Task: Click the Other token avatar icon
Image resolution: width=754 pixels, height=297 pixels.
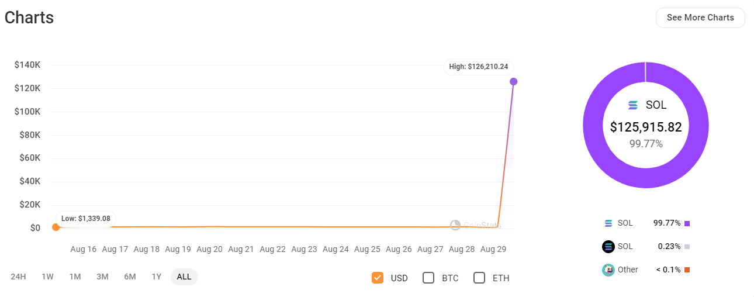Action: click(608, 270)
